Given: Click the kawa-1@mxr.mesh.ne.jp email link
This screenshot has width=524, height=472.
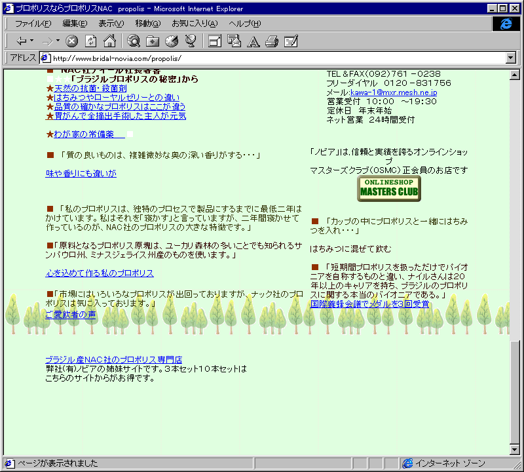Looking at the screenshot, I should coord(394,92).
